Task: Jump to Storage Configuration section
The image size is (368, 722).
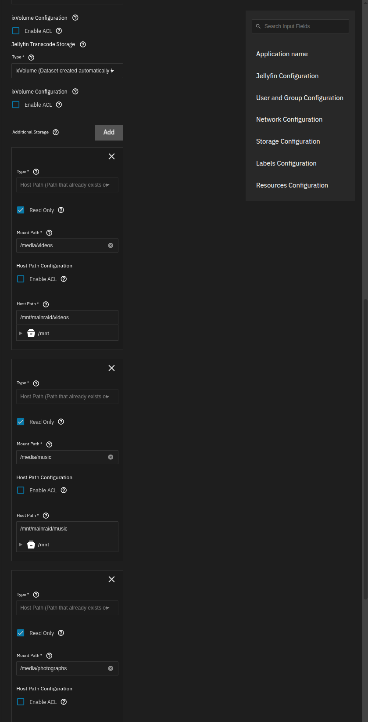Action: tap(288, 141)
